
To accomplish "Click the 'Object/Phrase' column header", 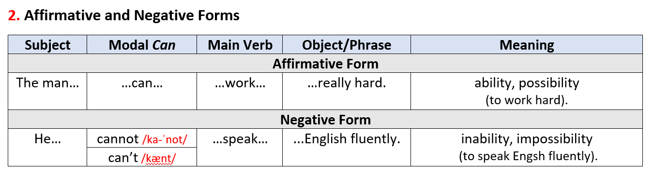I will [x=347, y=45].
